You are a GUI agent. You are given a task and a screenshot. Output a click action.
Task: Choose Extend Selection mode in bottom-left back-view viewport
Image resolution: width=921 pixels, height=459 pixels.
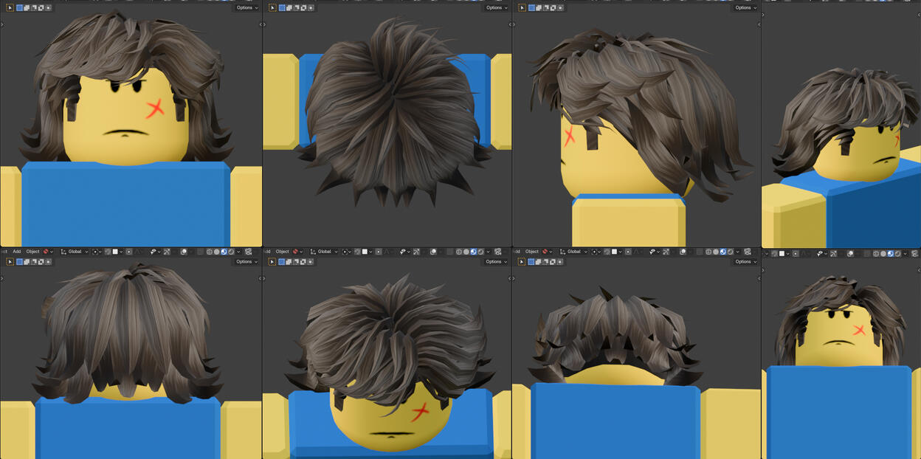(27, 261)
